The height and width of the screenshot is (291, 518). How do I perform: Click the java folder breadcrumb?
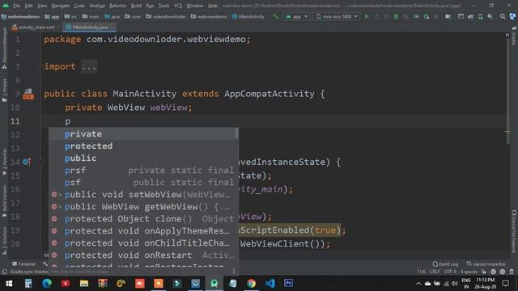[112, 16]
